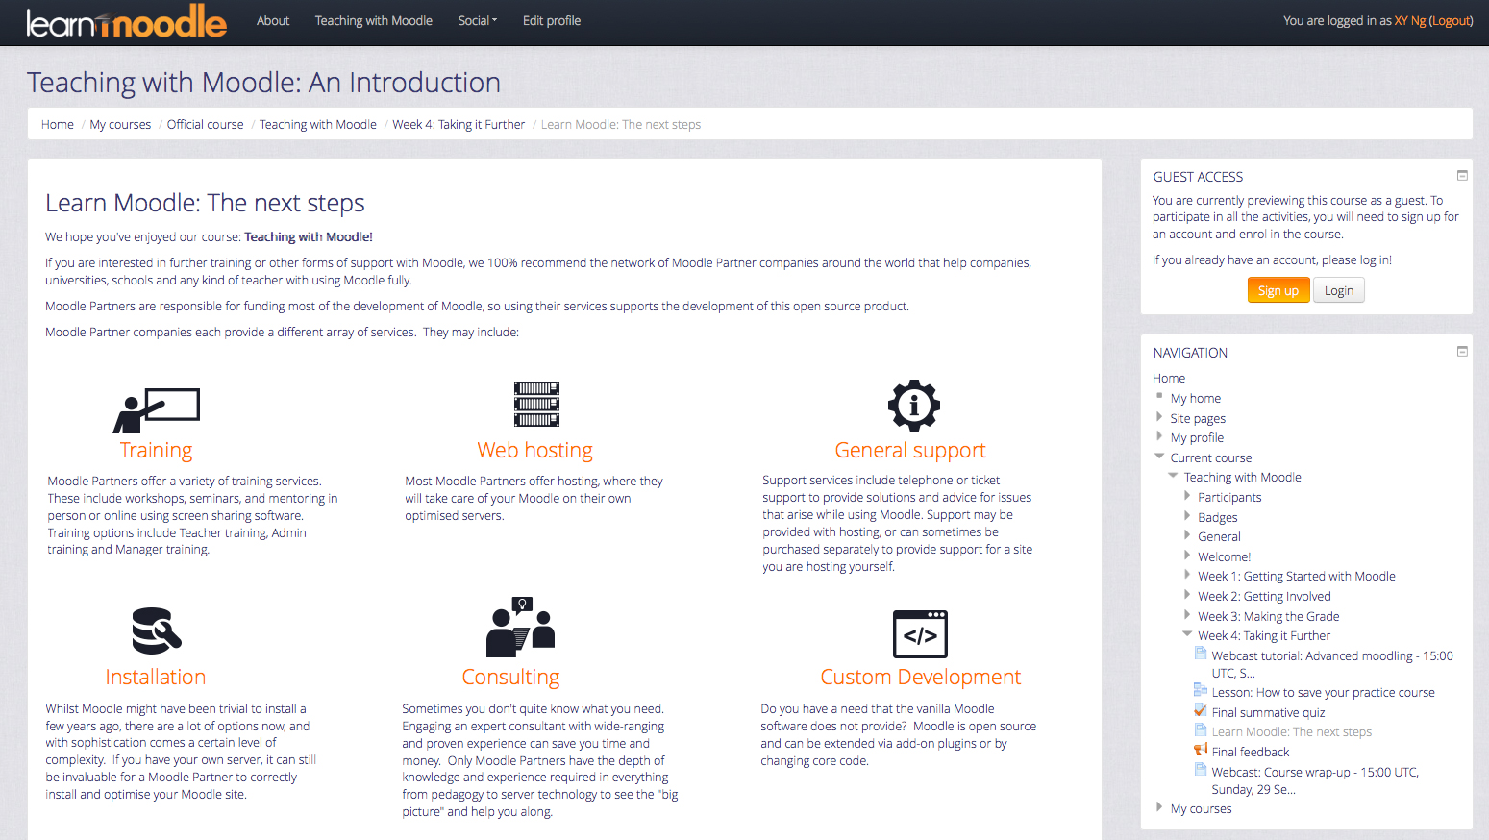
Task: Click the Learn Moodle: The next steps heading
Action: (205, 203)
